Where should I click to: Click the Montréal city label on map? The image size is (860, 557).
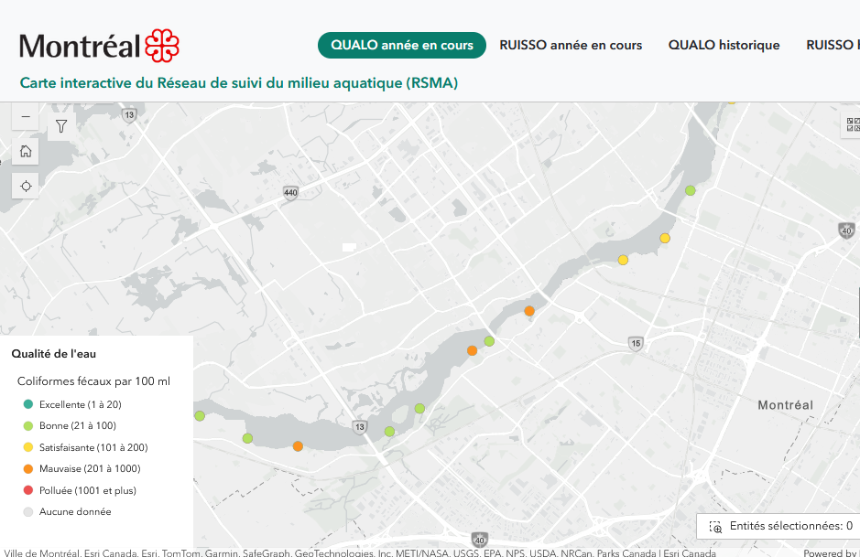click(785, 405)
